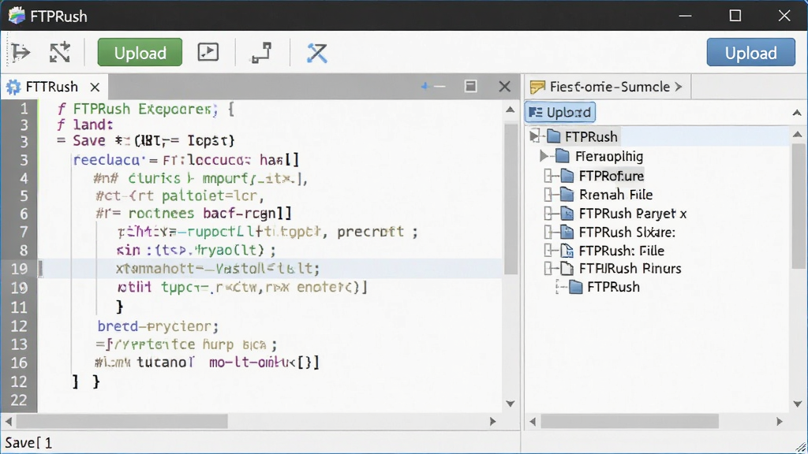Click the chevron after Fiest-omie-Sumcle tab
The image size is (808, 454).
(x=679, y=87)
